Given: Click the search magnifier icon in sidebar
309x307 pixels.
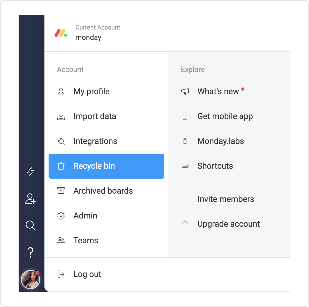Looking at the screenshot, I should tap(30, 225).
